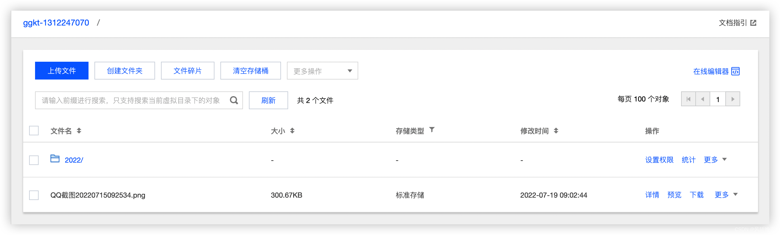The image size is (780, 235).
Task: Click the 标准存储 storage type cell
Action: 410,195
